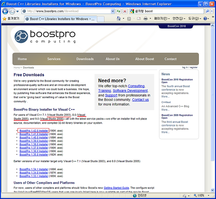The height and width of the screenshot is (199, 216).
Task: Click the status bar protected mode icon
Action: point(184,196)
